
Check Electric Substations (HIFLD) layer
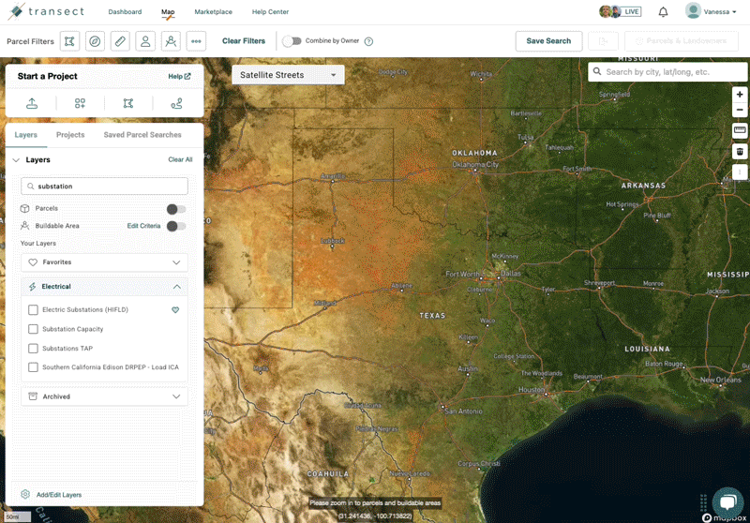pyautogui.click(x=33, y=310)
